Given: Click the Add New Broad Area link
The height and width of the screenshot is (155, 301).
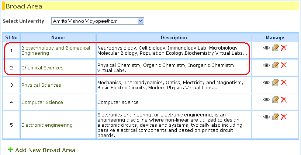Looking at the screenshot, I should coord(45,150).
